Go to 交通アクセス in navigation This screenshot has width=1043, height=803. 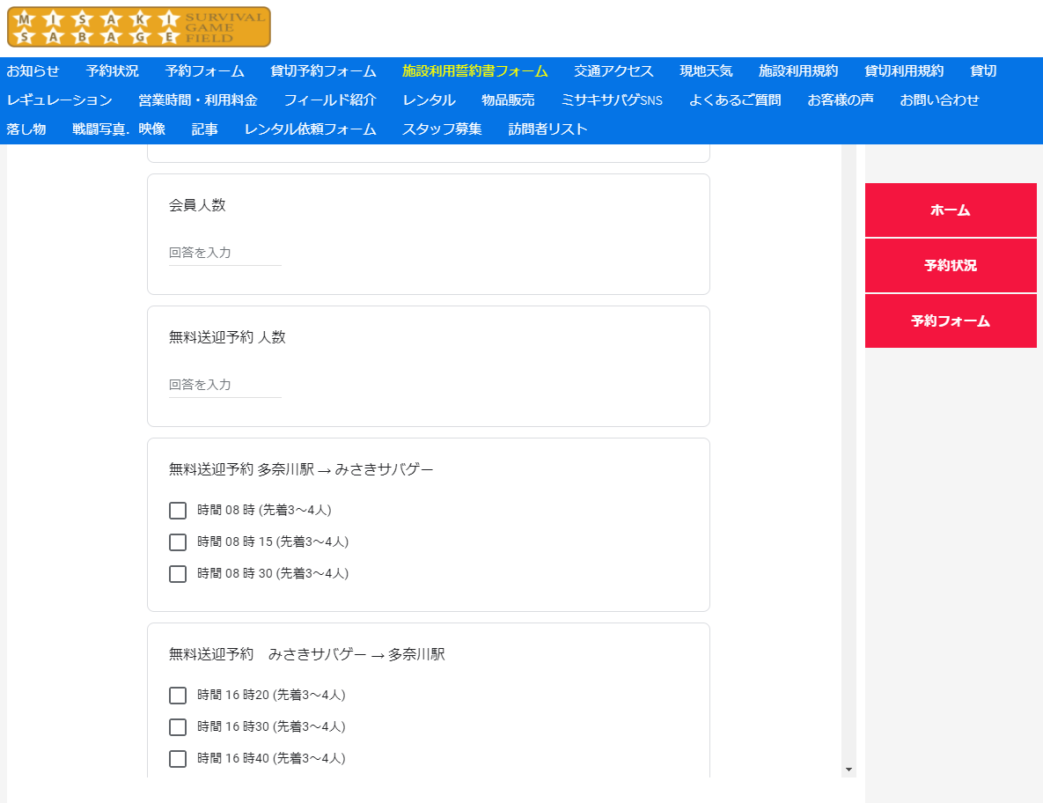pyautogui.click(x=613, y=71)
